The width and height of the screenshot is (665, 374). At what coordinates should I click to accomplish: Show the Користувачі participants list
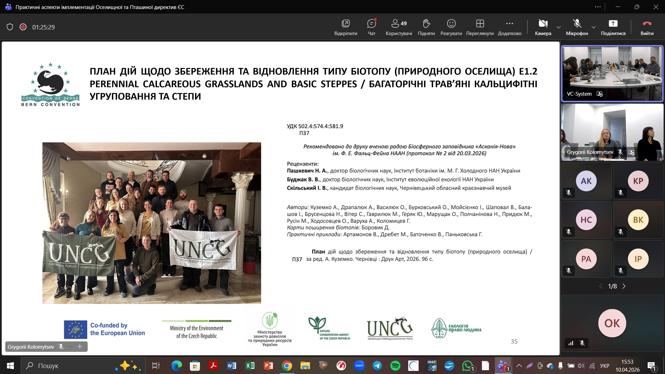pos(399,27)
